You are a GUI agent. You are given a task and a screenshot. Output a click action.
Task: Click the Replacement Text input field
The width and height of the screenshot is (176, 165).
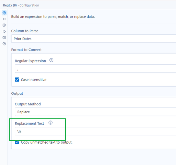click(96, 131)
